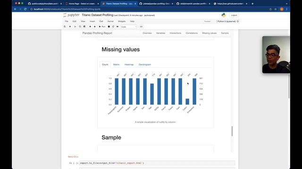Switch to the first GitHub tab for python data-profiling
The width and height of the screenshot is (302, 169).
coord(45,4)
